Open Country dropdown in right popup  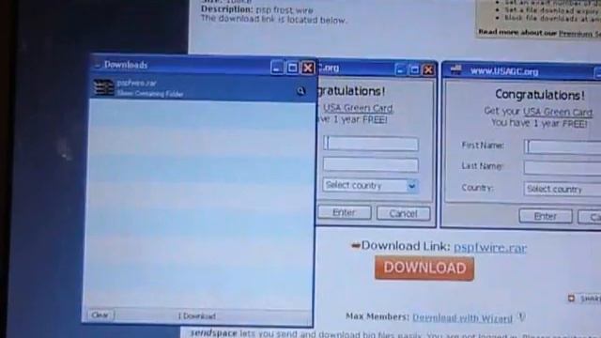click(562, 189)
